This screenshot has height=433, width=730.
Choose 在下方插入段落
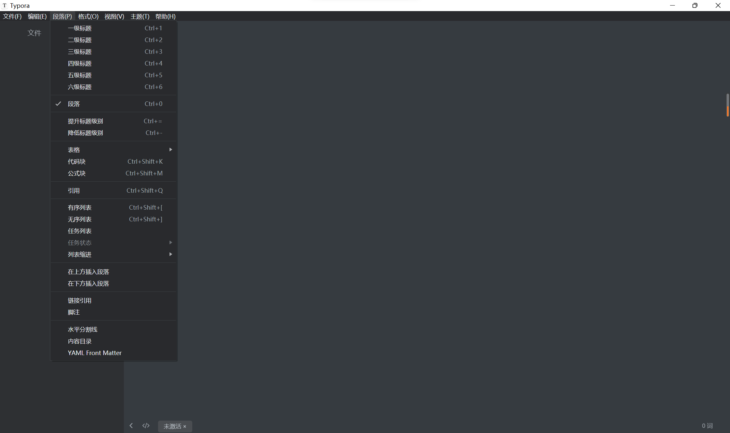point(113,283)
